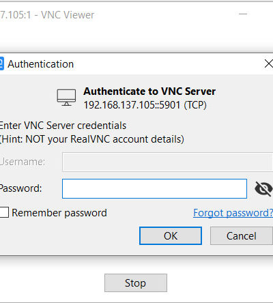Tick the Remember password checkbox
This screenshot has width=273, height=303.
point(4,212)
